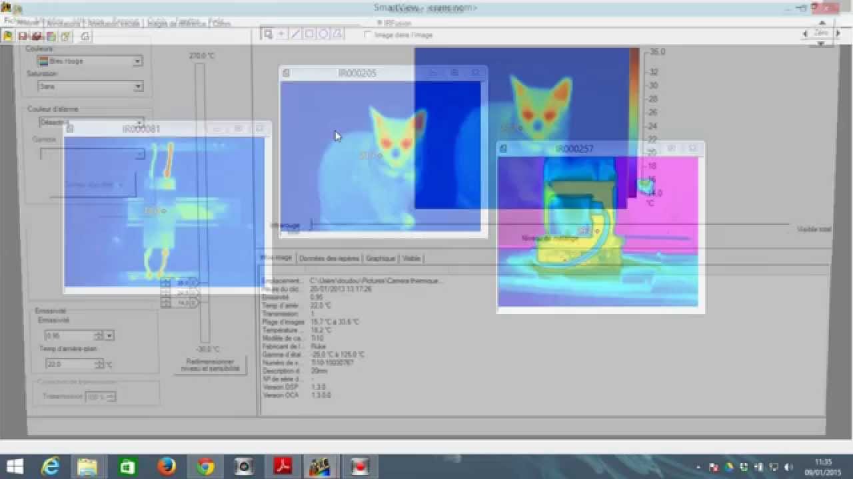This screenshot has height=479, width=853.
Task: Click the Temp d'arrière-plan spinner arrows
Action: pyautogui.click(x=99, y=365)
